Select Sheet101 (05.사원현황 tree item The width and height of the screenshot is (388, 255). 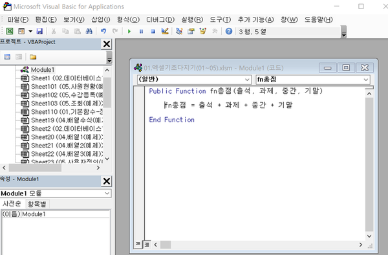[x=67, y=87]
